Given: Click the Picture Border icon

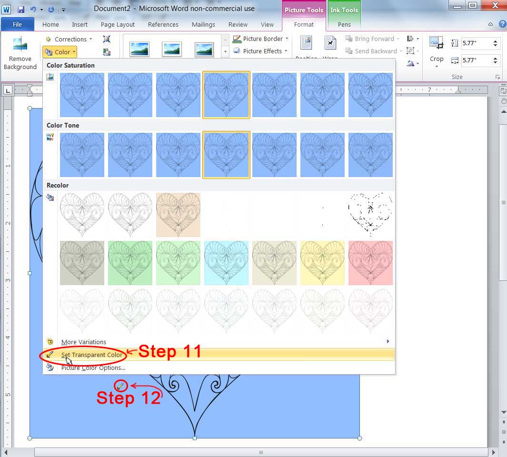Looking at the screenshot, I should [x=238, y=39].
